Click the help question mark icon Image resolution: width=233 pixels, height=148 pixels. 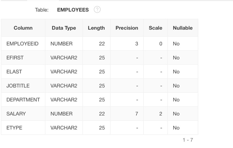[97, 10]
